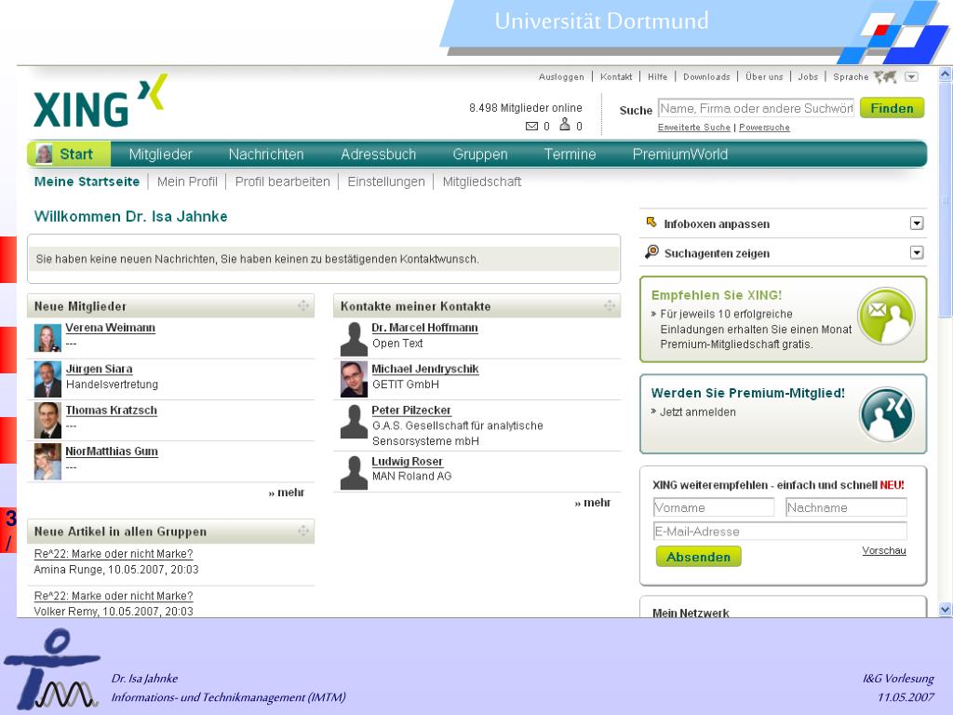
Task: Open Powersuche link
Action: point(764,127)
